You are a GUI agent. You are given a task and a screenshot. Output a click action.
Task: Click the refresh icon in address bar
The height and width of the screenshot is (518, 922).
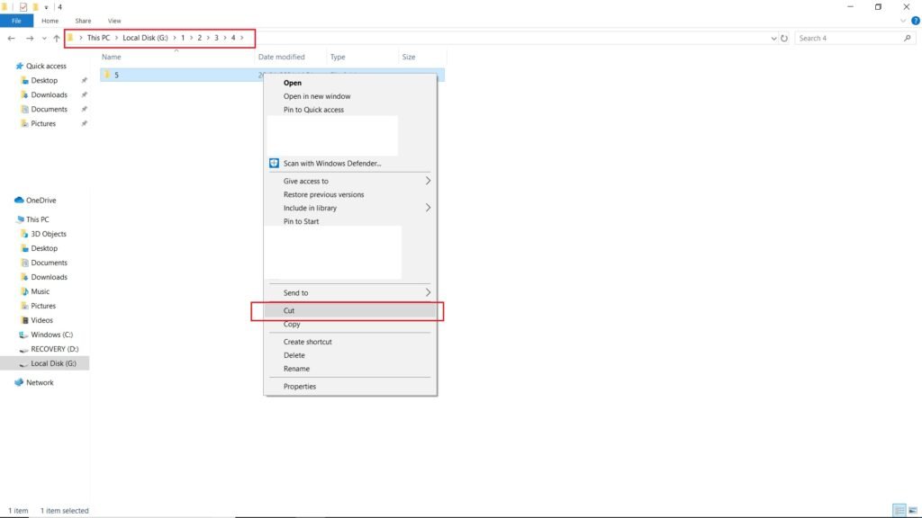[x=784, y=38]
